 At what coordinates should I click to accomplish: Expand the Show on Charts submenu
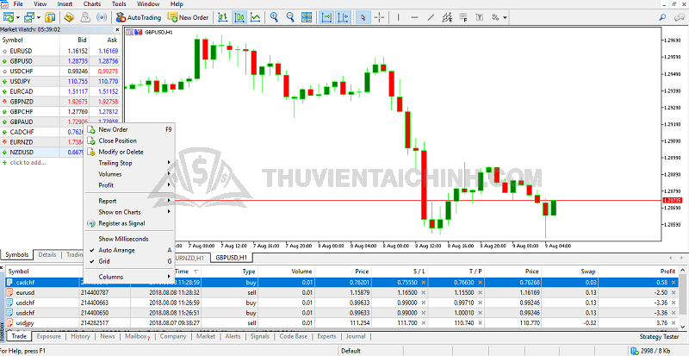coord(130,212)
